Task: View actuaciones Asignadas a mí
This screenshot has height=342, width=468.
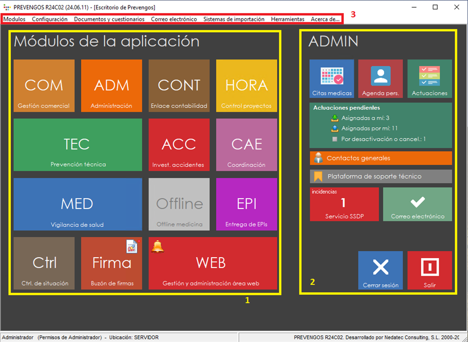Action: [x=365, y=118]
